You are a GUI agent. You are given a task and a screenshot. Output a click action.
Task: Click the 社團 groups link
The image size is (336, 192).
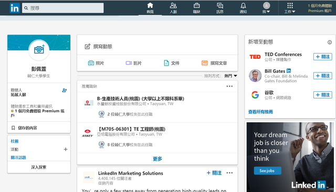pos(15,141)
